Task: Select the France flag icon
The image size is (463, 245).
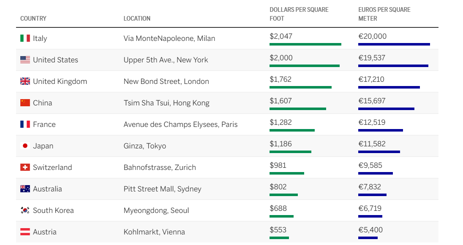Action: point(25,124)
